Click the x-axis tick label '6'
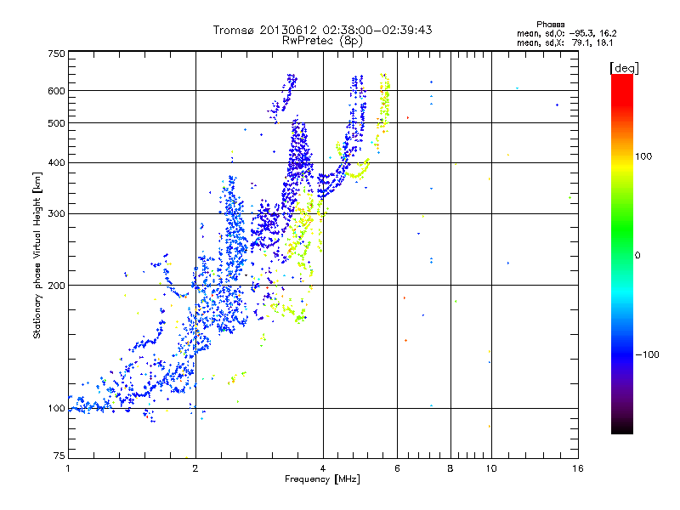 click(x=397, y=468)
